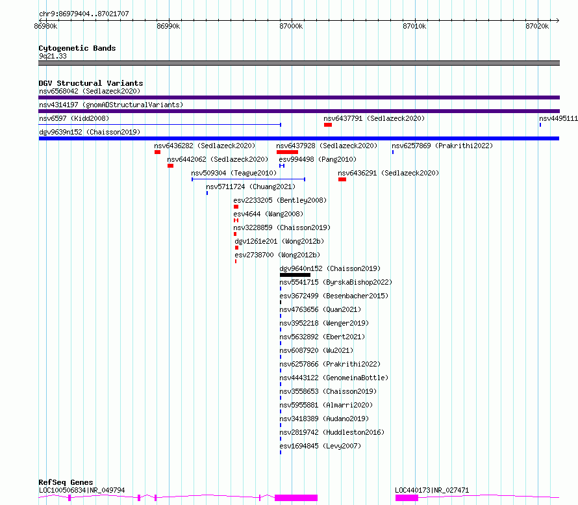The image size is (578, 505).
Task: Click the nsv4763656 (Quan2021) label
Action: [320, 309]
